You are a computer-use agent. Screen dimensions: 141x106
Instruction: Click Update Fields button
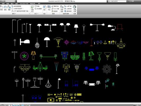tap(55, 6)
